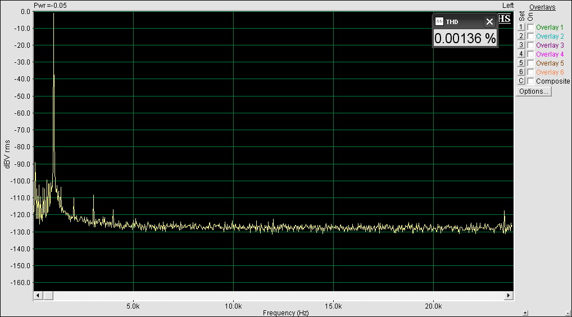Click the small plus expander at bottom right
Viewport: 572px width, 317px height.
pyautogui.click(x=525, y=313)
